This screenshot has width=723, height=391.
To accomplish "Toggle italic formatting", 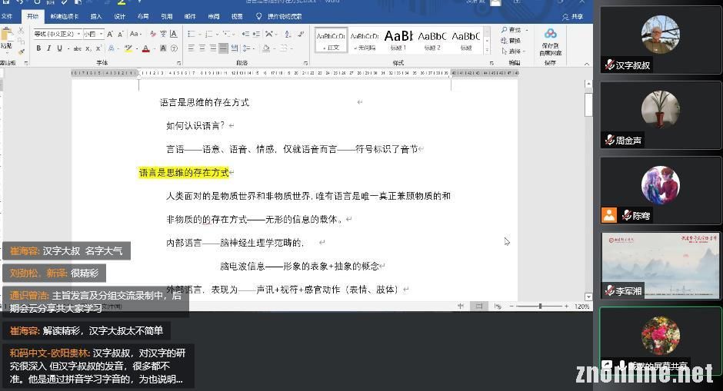I will coord(48,48).
